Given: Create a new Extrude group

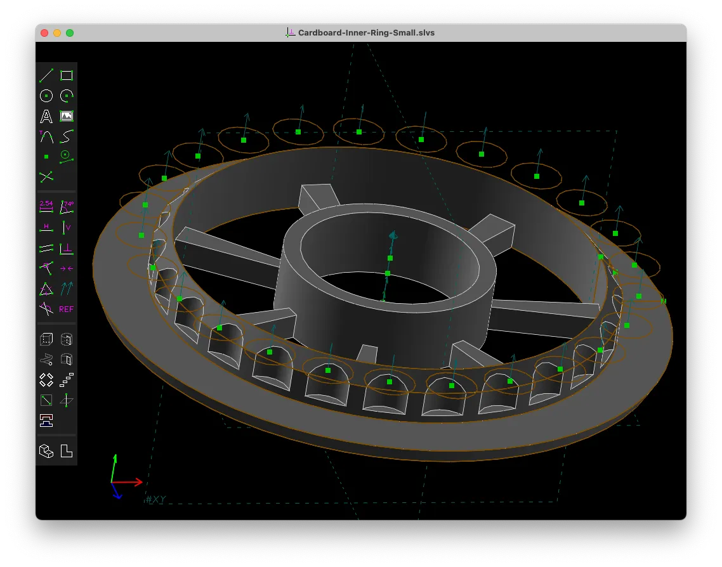Looking at the screenshot, I should (x=46, y=339).
